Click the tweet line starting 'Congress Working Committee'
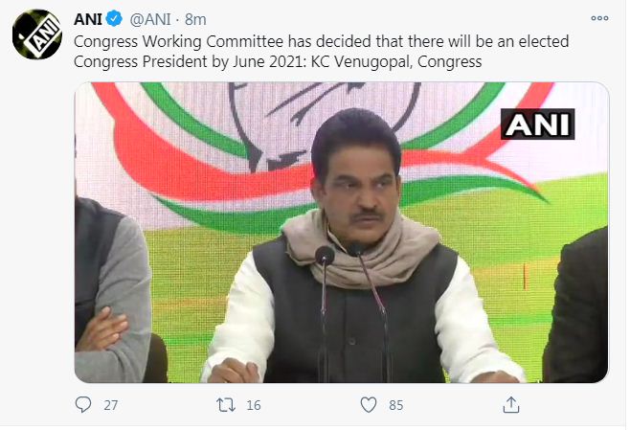The image size is (630, 430). click(x=321, y=41)
